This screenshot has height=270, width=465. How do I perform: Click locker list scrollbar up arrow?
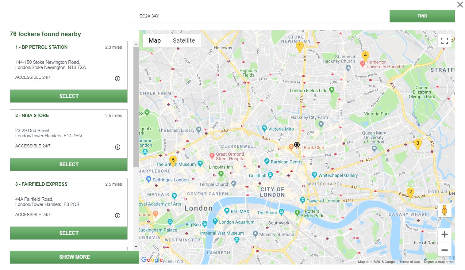136,44
